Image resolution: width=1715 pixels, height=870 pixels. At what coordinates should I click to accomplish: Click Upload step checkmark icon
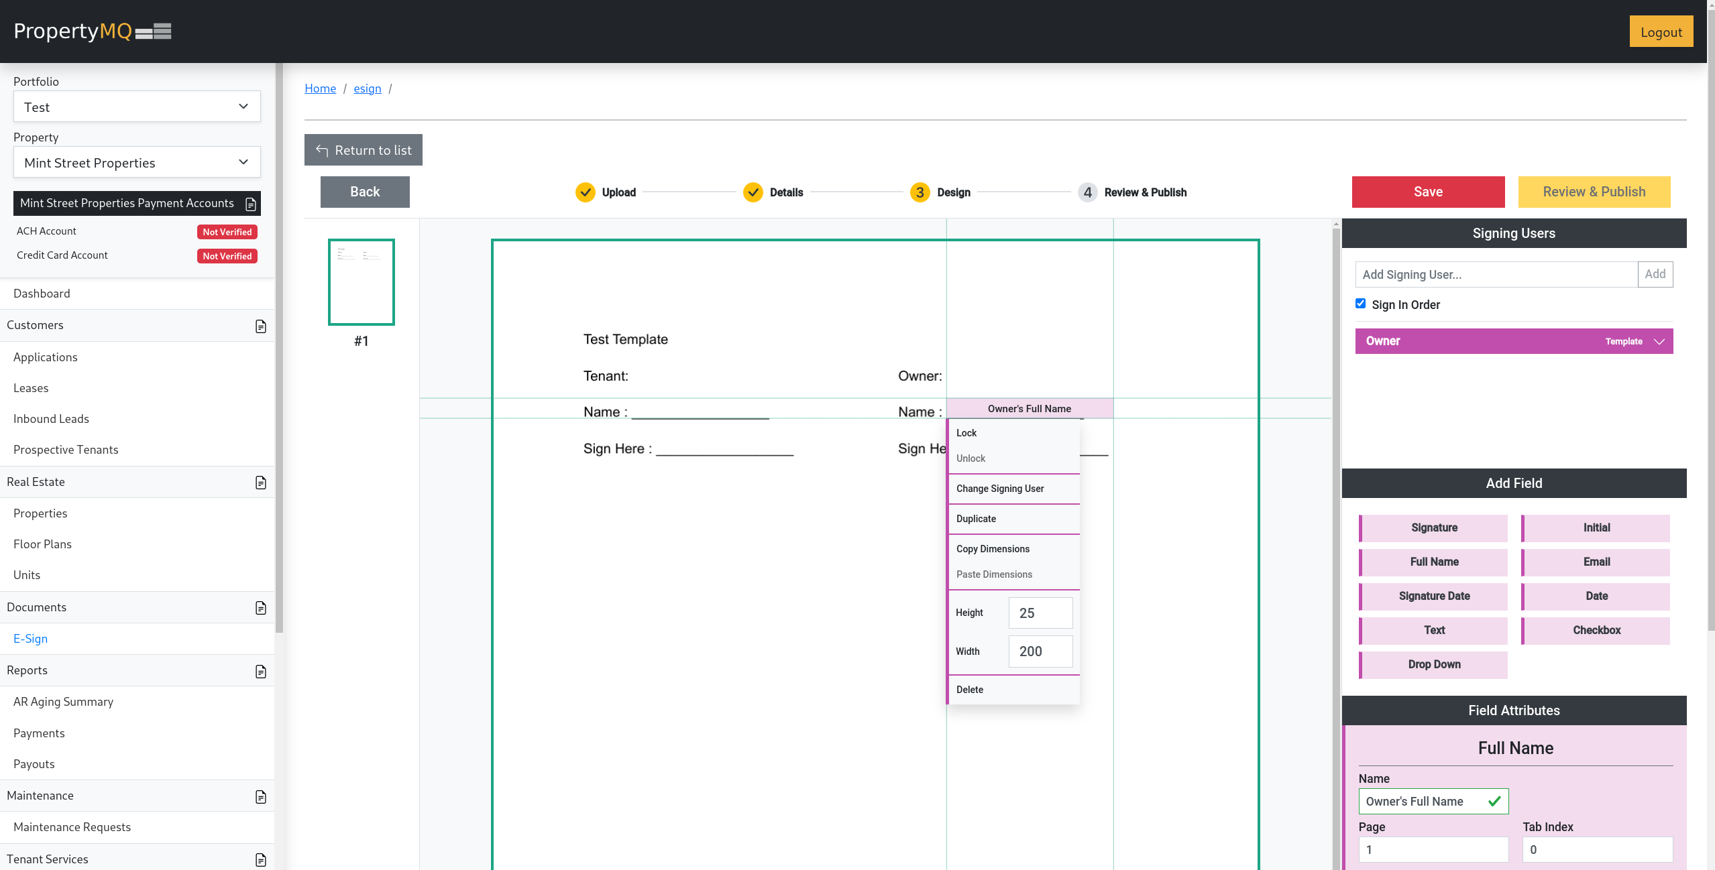point(585,192)
